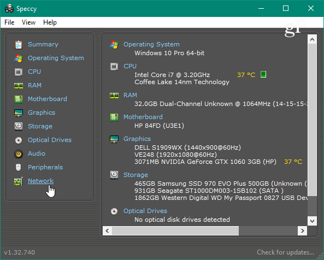Image resolution: width=324 pixels, height=260 pixels.
Task: Click 'HP 84FD (U3E1)' motherboard text
Action: 159,126
